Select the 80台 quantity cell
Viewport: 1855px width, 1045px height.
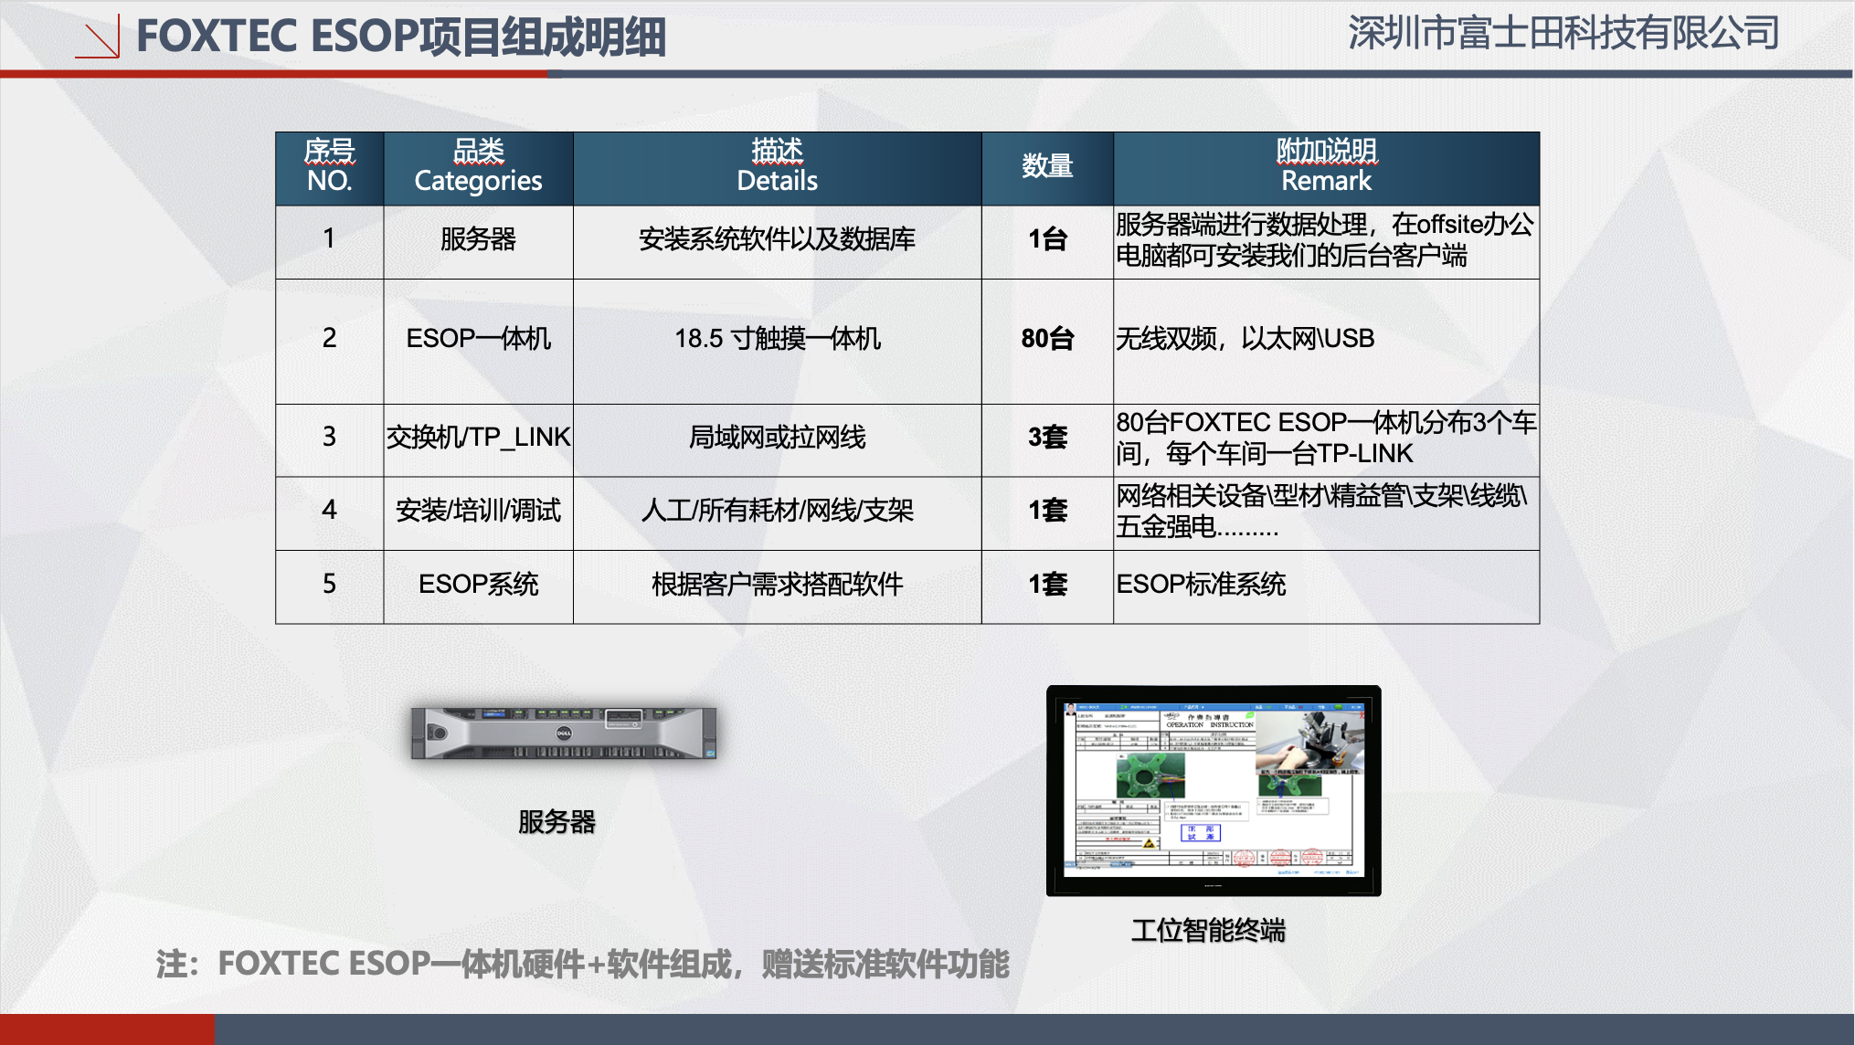1047,340
